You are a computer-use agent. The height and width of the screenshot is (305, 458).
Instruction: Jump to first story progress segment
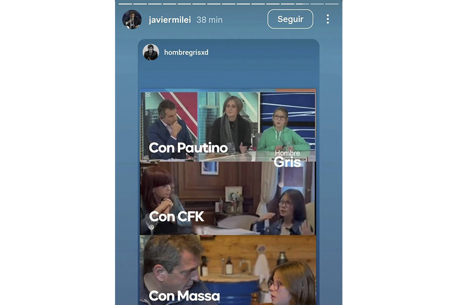click(125, 4)
